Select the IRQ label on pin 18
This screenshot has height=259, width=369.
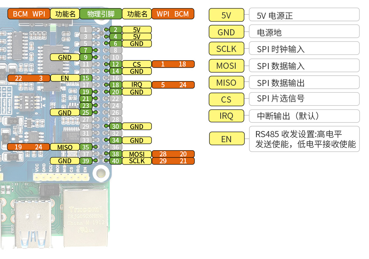click(x=136, y=85)
